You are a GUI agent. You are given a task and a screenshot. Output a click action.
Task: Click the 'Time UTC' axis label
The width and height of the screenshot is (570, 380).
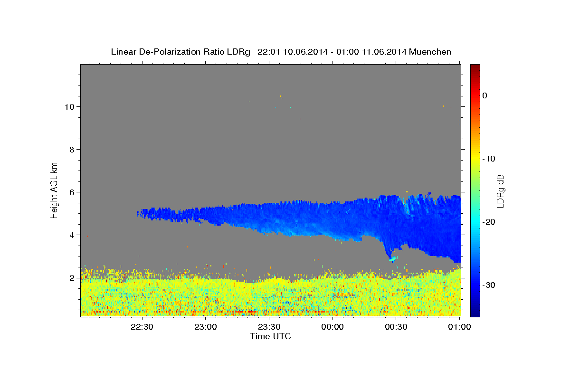tap(270, 336)
